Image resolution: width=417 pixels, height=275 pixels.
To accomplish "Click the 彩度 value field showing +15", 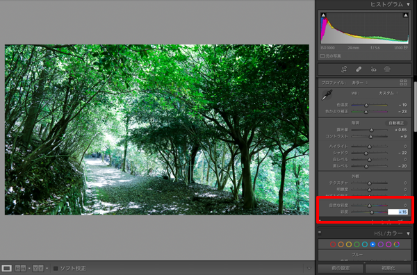I will coord(398,212).
